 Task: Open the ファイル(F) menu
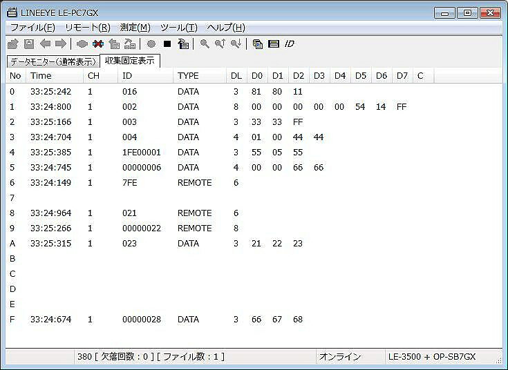tap(32, 28)
